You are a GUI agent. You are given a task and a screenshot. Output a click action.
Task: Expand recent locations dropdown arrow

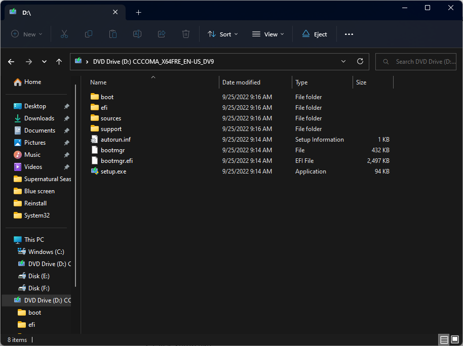point(44,62)
